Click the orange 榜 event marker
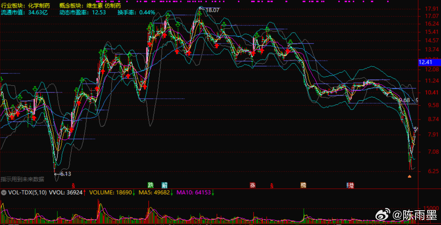The image size is (441, 225). 303,185
